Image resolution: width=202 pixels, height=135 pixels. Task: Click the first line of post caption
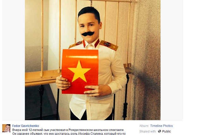[68, 130]
